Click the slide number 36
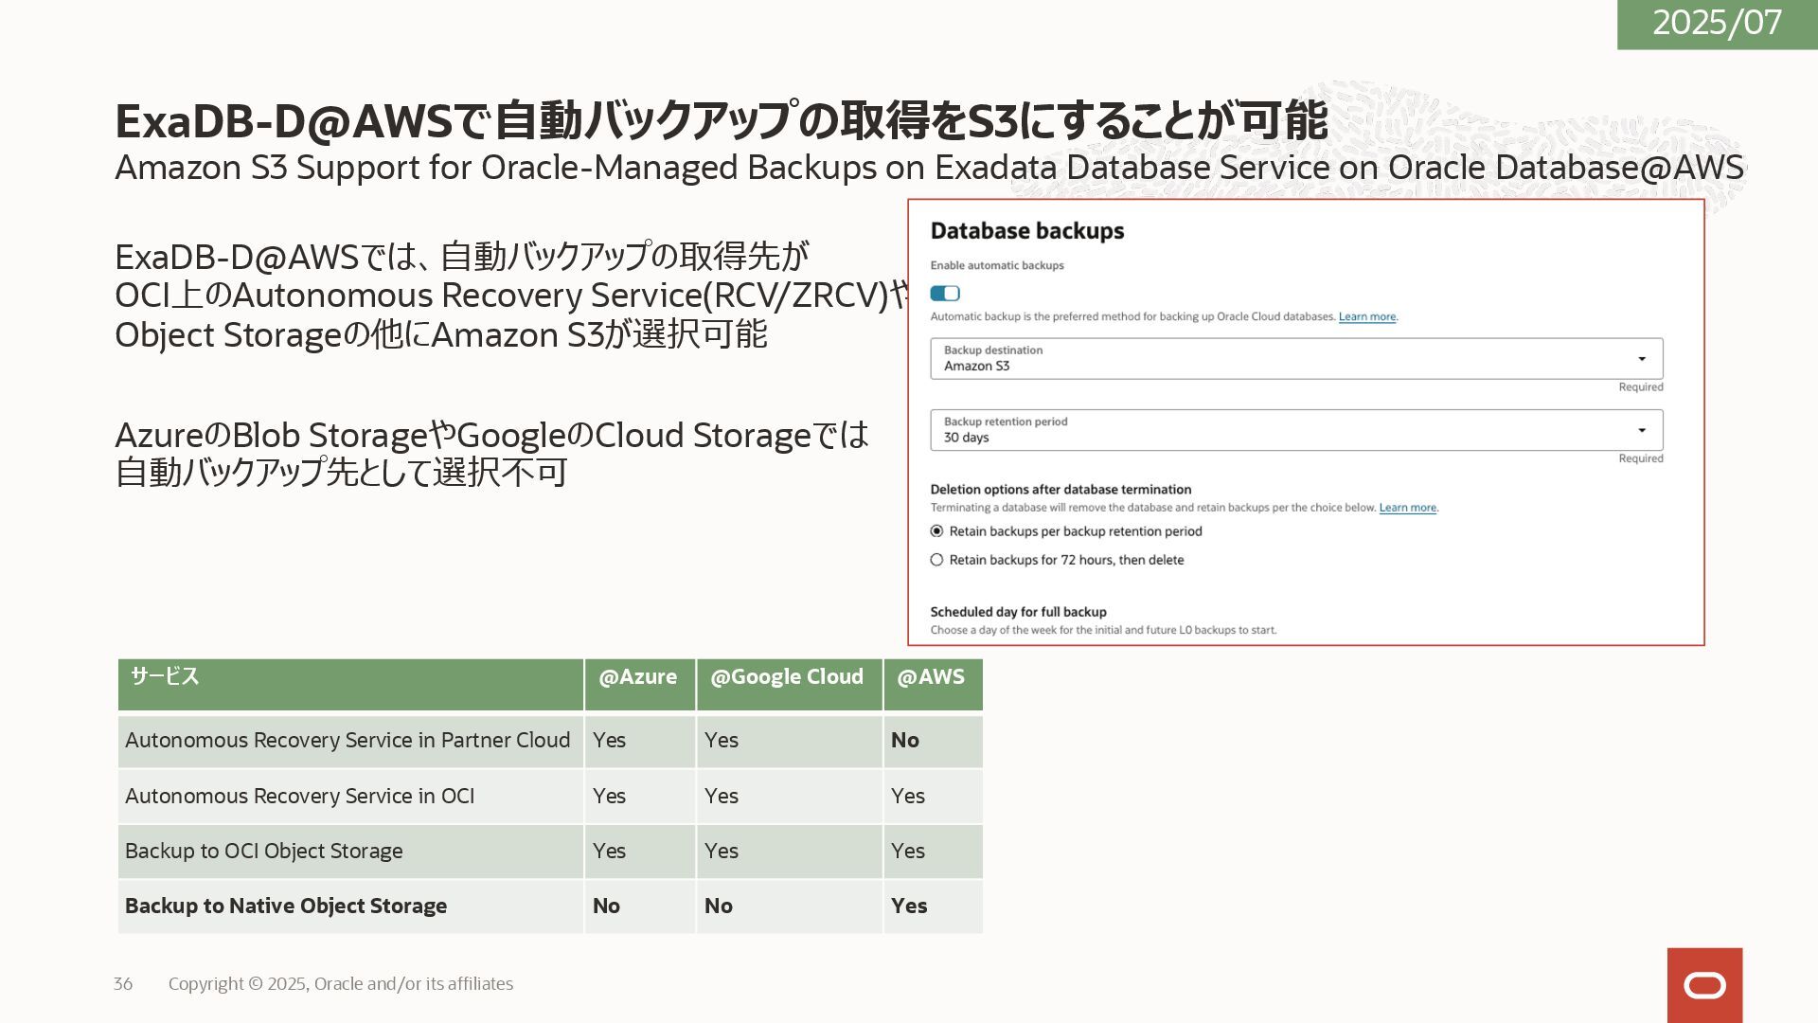1818x1023 pixels. 123,984
